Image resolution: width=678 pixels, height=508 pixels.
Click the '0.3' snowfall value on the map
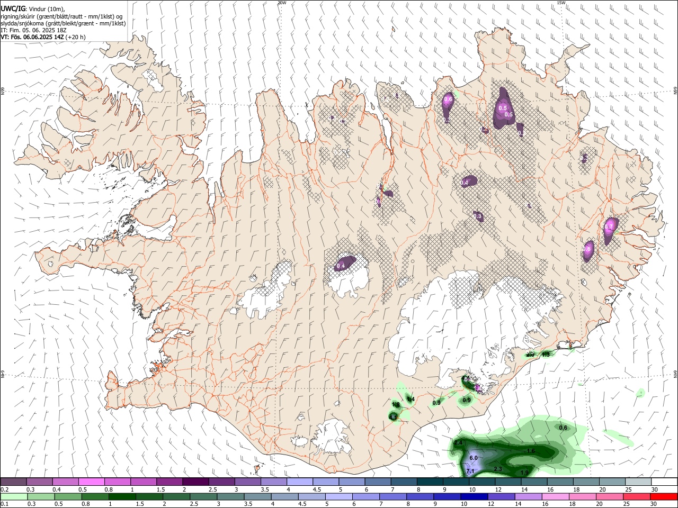pos(478,216)
